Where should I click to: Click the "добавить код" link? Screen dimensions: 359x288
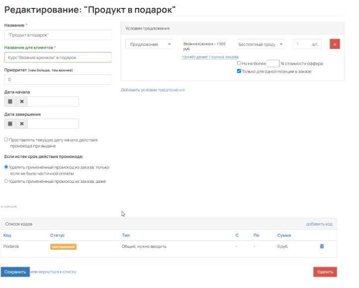(319, 224)
